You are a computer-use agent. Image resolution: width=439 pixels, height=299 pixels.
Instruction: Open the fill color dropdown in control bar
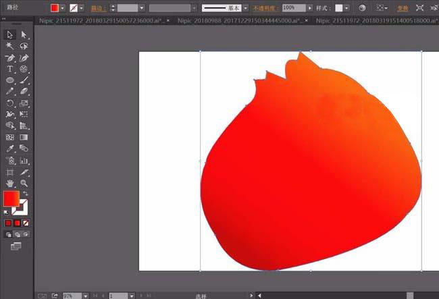click(63, 8)
